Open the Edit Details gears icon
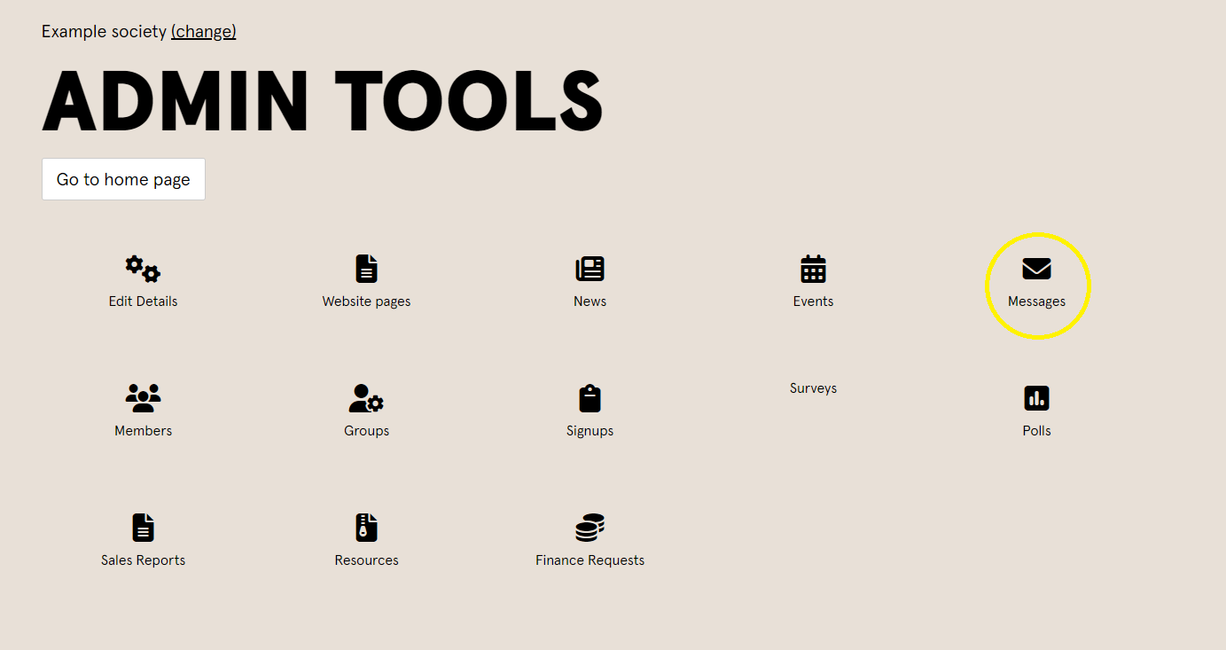 pyautogui.click(x=143, y=269)
